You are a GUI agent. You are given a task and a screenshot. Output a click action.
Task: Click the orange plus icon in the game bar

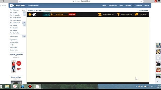point(30,14)
